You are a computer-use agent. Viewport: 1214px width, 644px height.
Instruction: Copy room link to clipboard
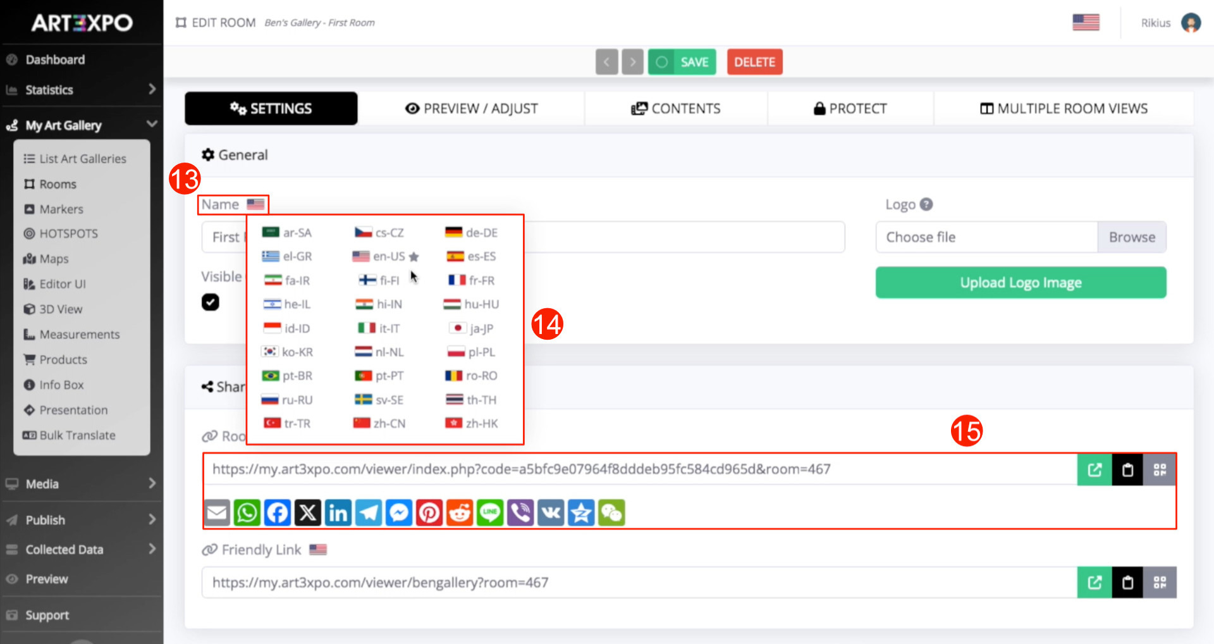point(1127,470)
